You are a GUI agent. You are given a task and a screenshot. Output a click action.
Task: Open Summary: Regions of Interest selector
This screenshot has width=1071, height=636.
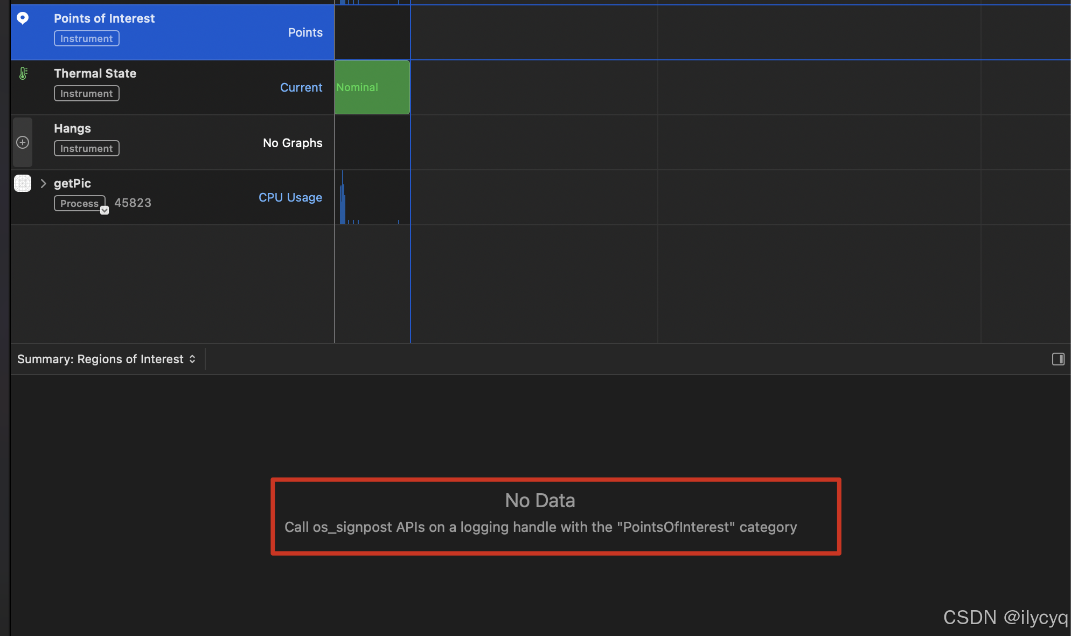point(106,359)
